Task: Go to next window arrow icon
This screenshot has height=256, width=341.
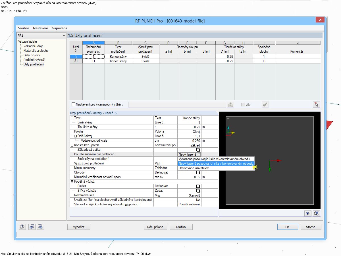Action: tap(40, 227)
